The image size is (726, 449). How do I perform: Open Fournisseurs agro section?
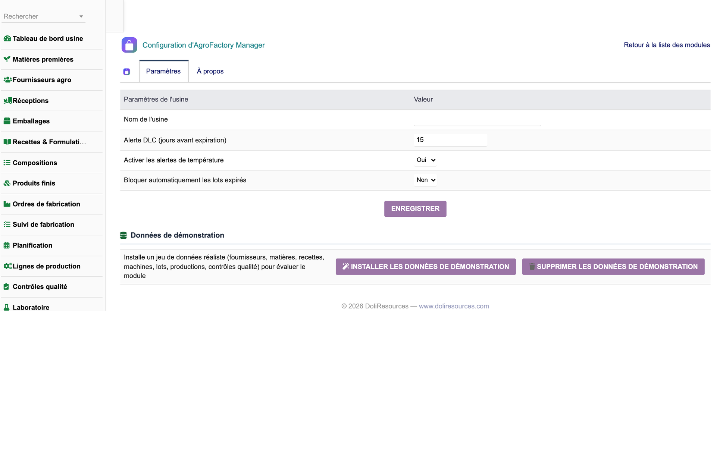point(42,80)
